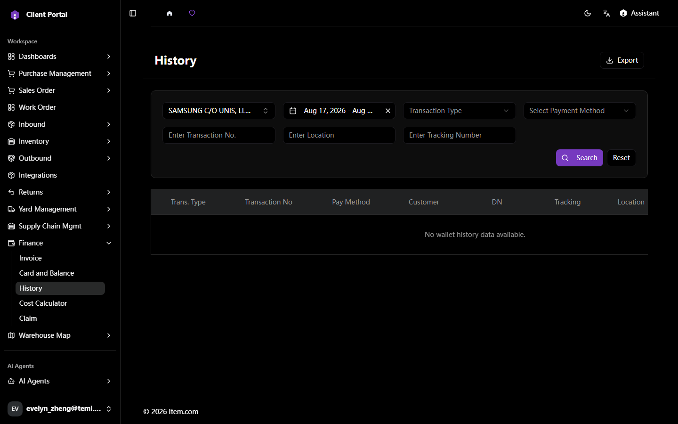The image size is (678, 424).
Task: Expand the Inbound menu
Action: (60, 124)
